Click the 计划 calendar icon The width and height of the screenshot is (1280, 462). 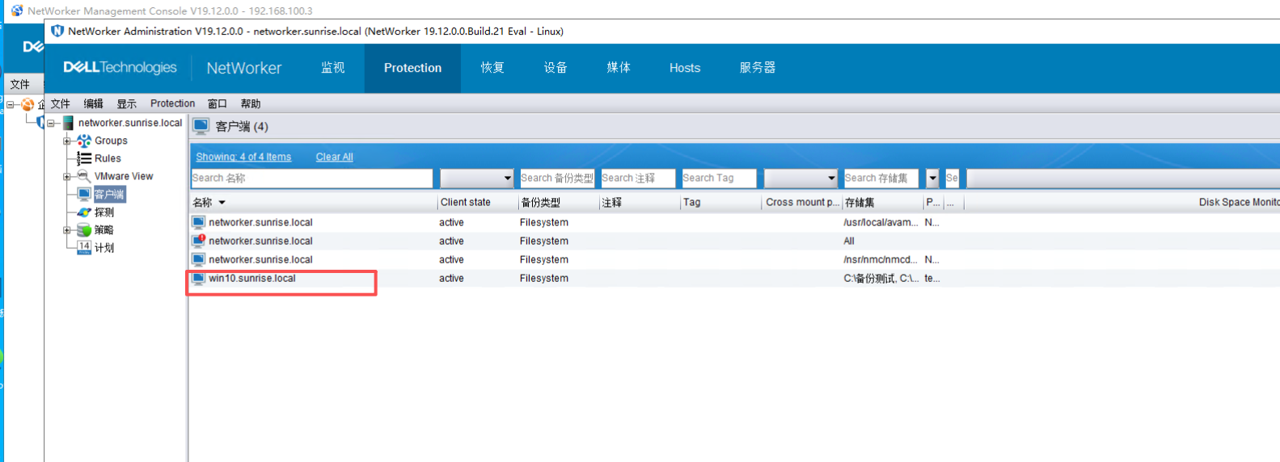pyautogui.click(x=84, y=248)
